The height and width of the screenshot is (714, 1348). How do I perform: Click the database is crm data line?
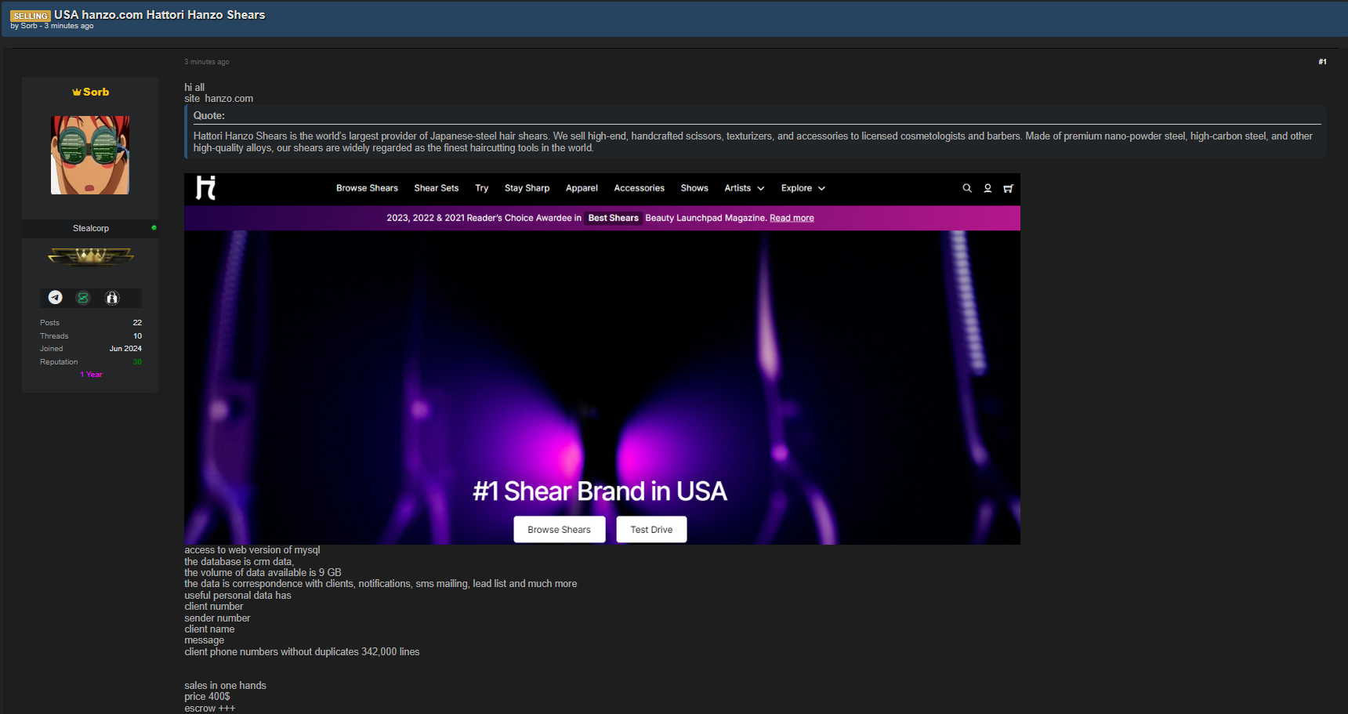point(239,562)
